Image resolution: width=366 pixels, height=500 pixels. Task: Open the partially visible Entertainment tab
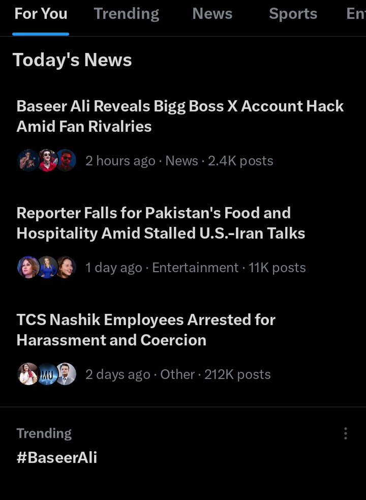[356, 14]
